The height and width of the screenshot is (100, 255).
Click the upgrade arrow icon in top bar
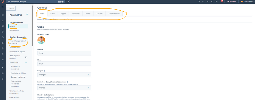(199, 2)
